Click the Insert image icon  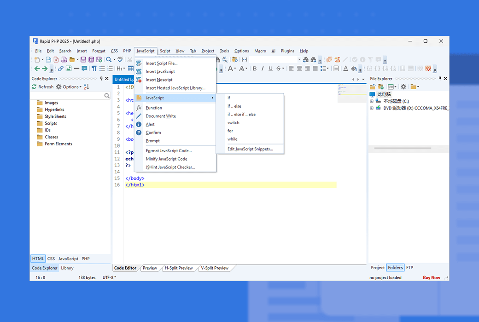click(69, 69)
